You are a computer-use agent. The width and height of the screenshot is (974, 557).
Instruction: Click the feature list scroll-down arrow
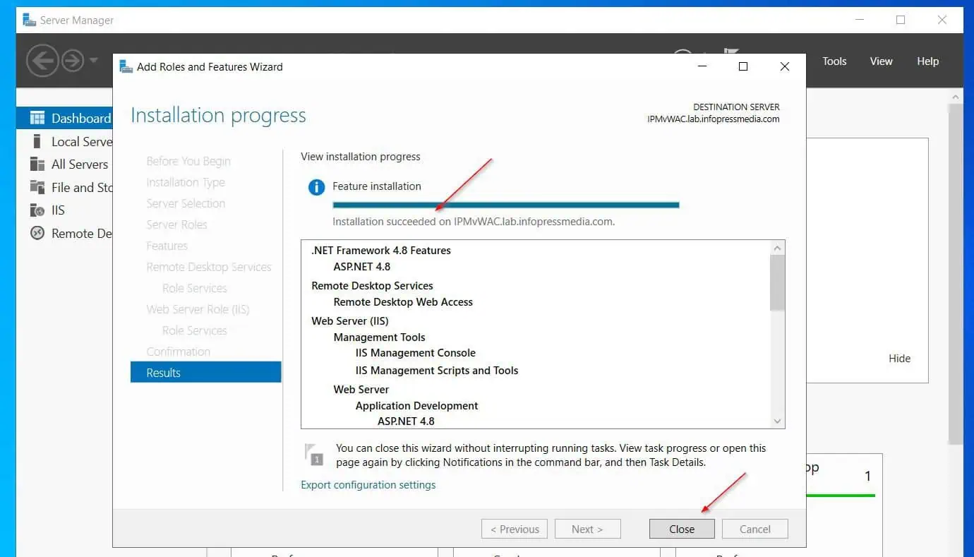[x=777, y=421]
